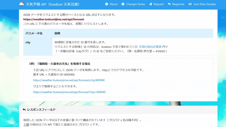Click the 天気予報 API site title
226x127 pixels.
[x=53, y=4]
